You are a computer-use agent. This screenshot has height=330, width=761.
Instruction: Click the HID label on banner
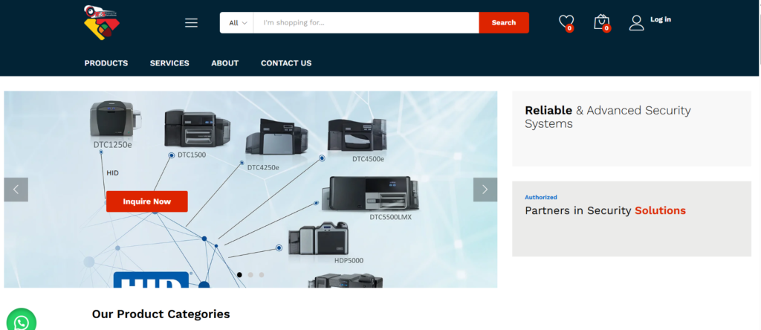point(113,172)
